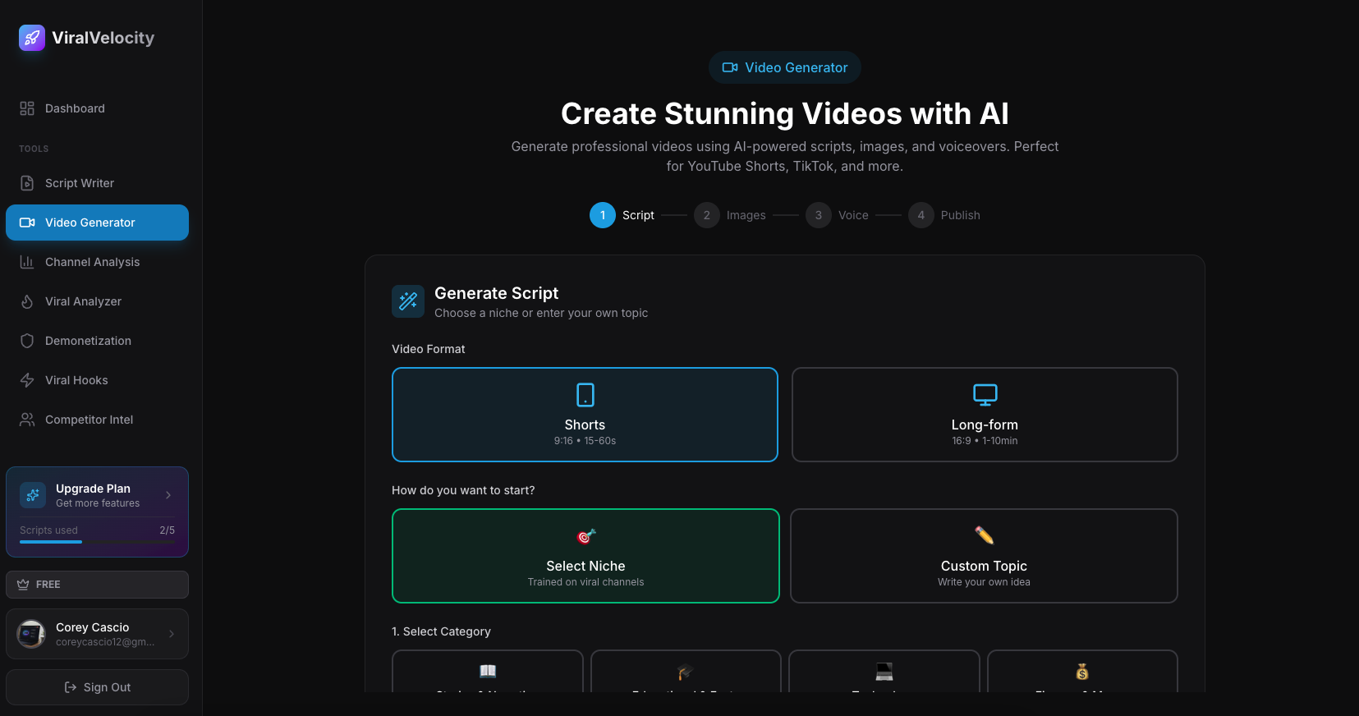Open the Dashboard grid icon
Screen dimensions: 1359x716
pos(27,108)
